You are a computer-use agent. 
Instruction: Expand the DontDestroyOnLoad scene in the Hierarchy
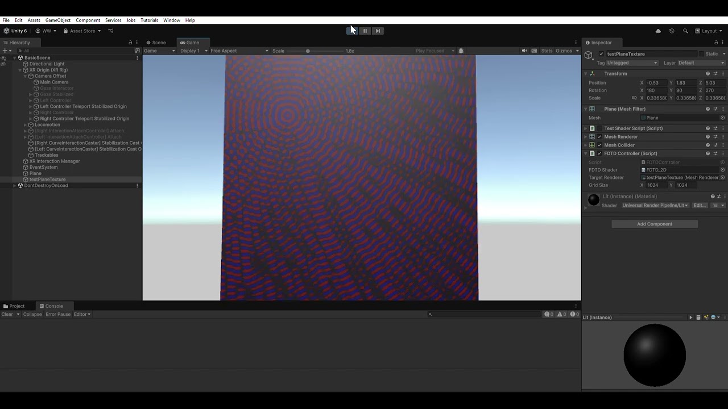(x=15, y=186)
